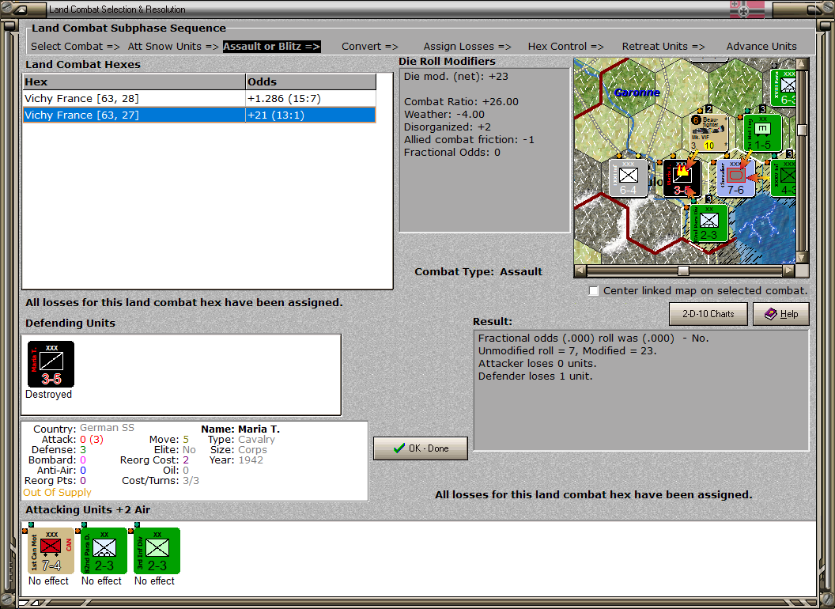
Task: Click the Out Of Supply status text
Action: [x=57, y=492]
